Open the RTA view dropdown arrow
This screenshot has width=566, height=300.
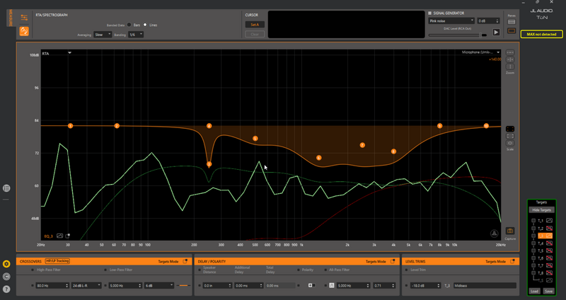click(69, 52)
